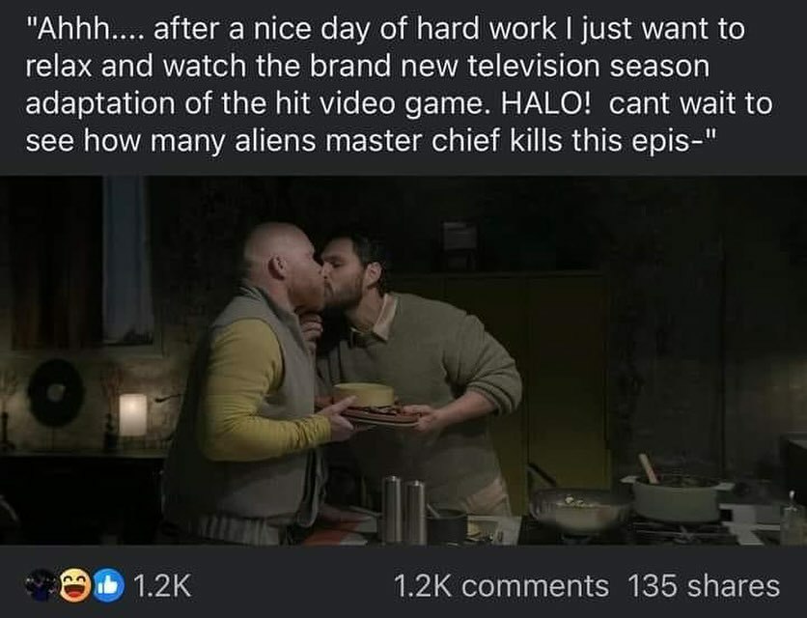The width and height of the screenshot is (807, 618).
Task: Click the blue thumbs-up Like reaction icon
Action: coord(108,585)
